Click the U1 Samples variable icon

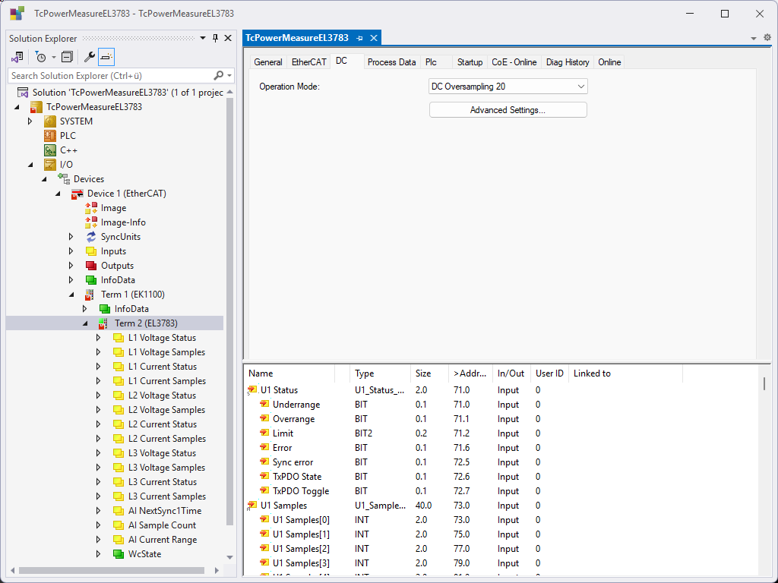pos(252,506)
